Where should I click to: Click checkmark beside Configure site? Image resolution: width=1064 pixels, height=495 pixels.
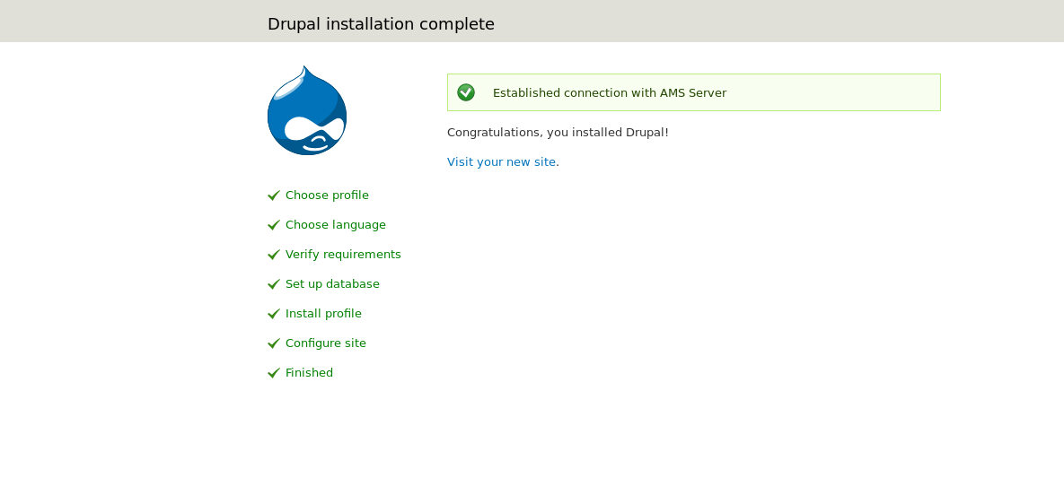click(x=274, y=343)
